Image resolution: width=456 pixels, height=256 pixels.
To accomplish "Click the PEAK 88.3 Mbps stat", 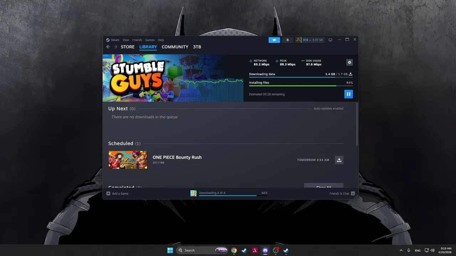I will click(285, 63).
